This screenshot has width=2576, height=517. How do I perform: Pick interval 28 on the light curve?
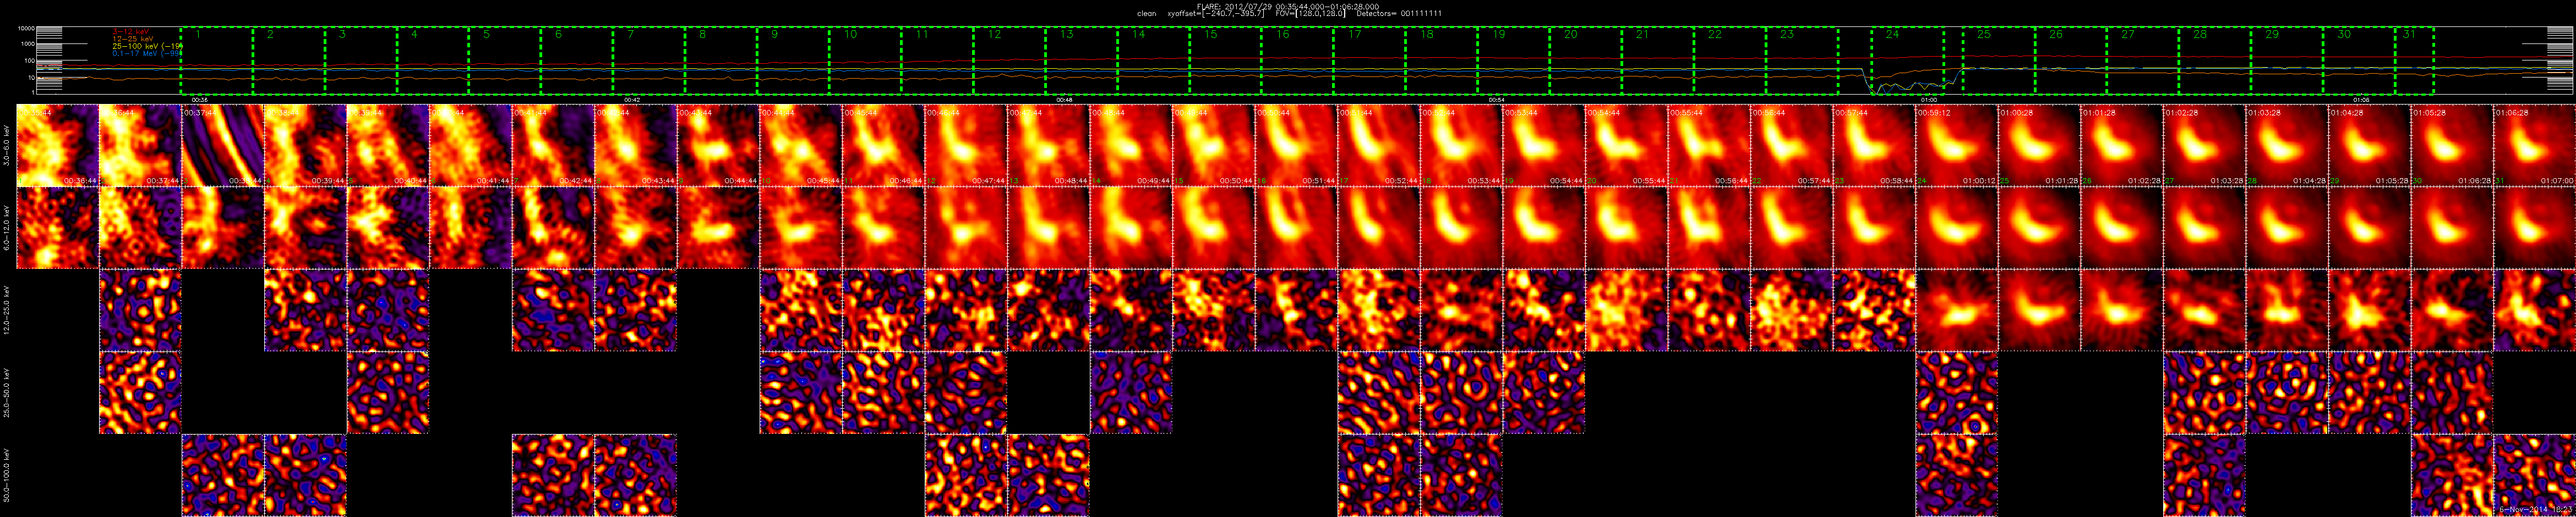pyautogui.click(x=2215, y=61)
